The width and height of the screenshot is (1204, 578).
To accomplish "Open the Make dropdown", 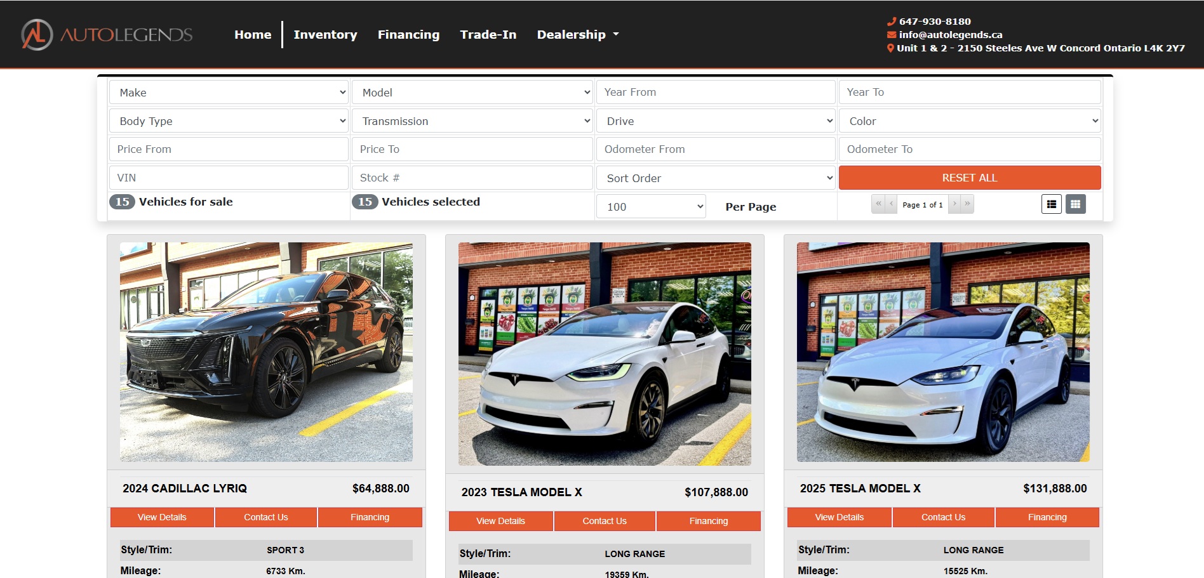I will (x=229, y=93).
